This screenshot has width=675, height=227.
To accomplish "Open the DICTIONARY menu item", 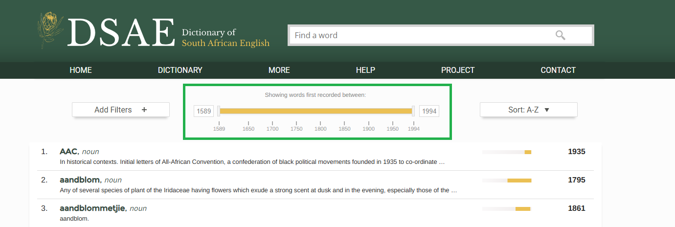I will [180, 70].
